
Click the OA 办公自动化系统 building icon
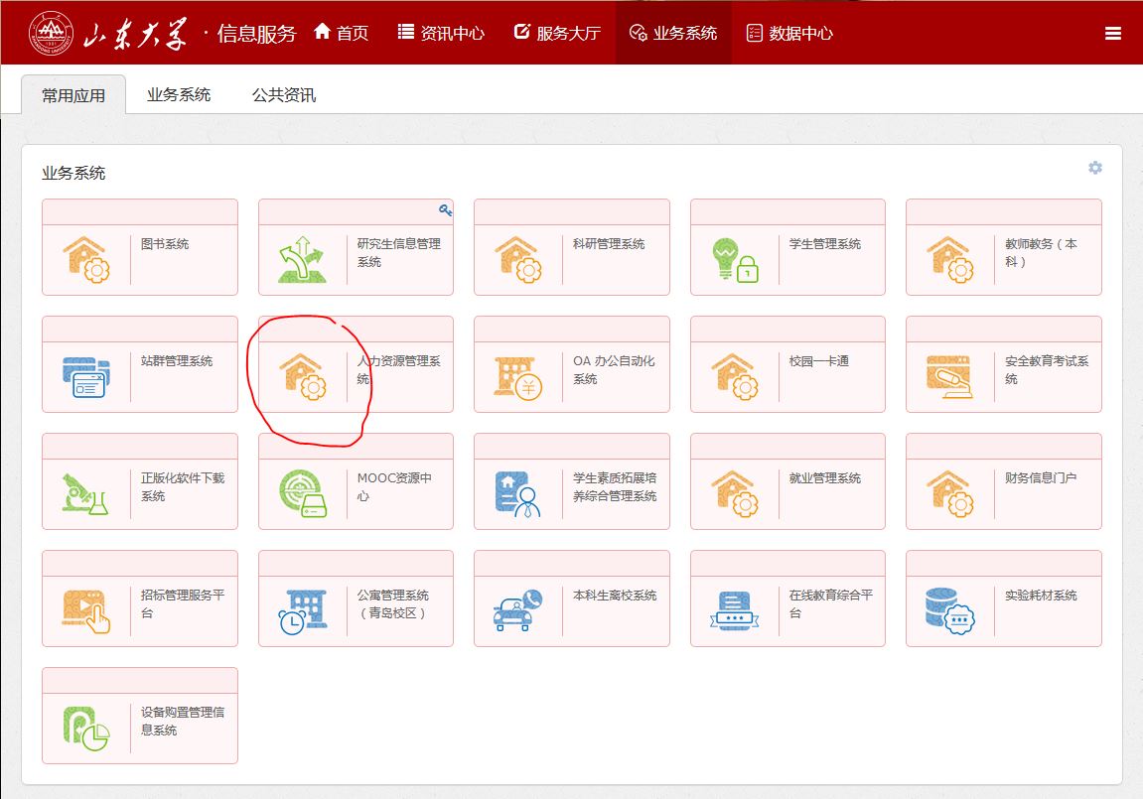[517, 376]
